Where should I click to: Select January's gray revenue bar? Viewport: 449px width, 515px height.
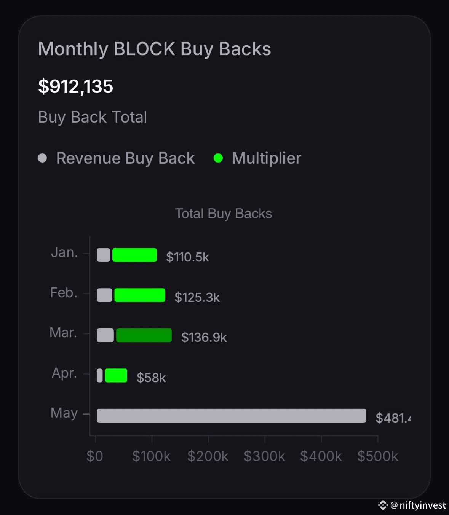click(103, 255)
